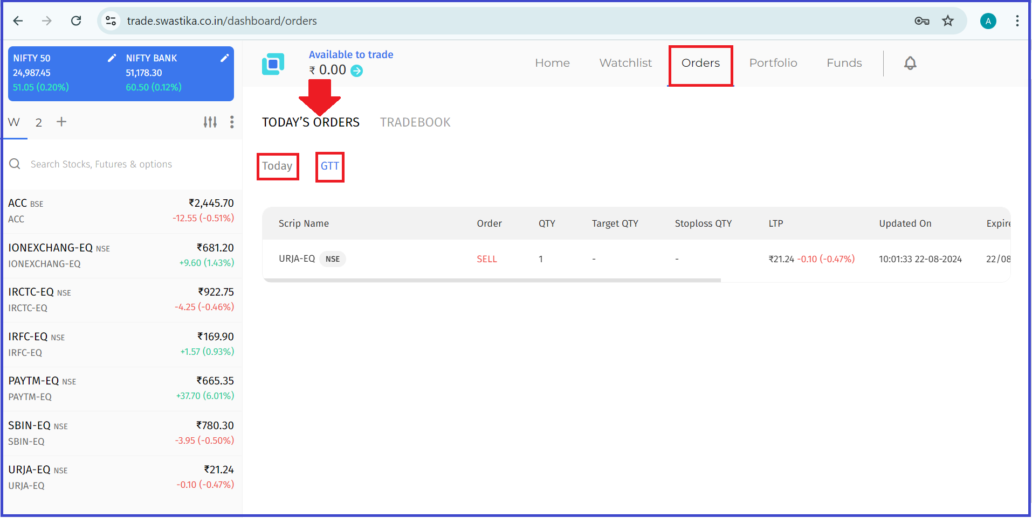Add a new watchlist with plus icon
The image size is (1032, 518).
pos(61,122)
